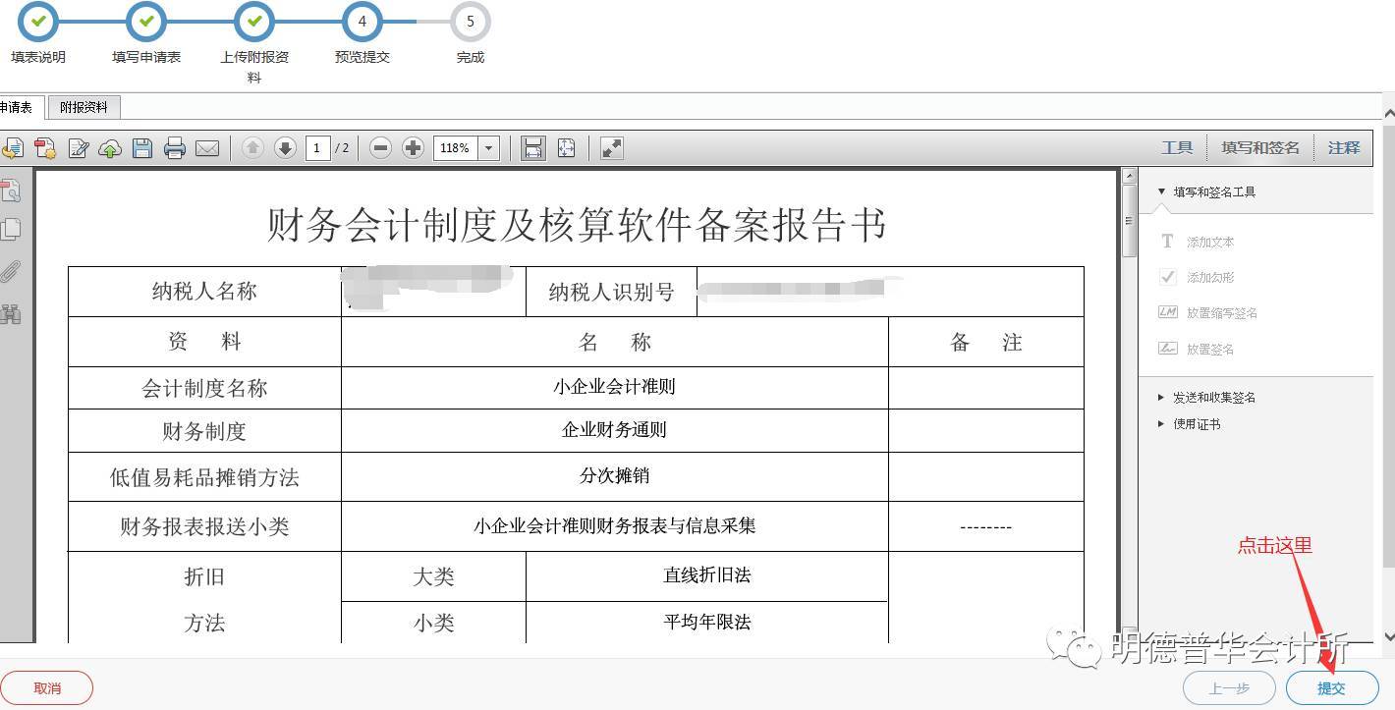Toggle fit-to-width page view
Screen dimensions: 1395x710
click(531, 147)
